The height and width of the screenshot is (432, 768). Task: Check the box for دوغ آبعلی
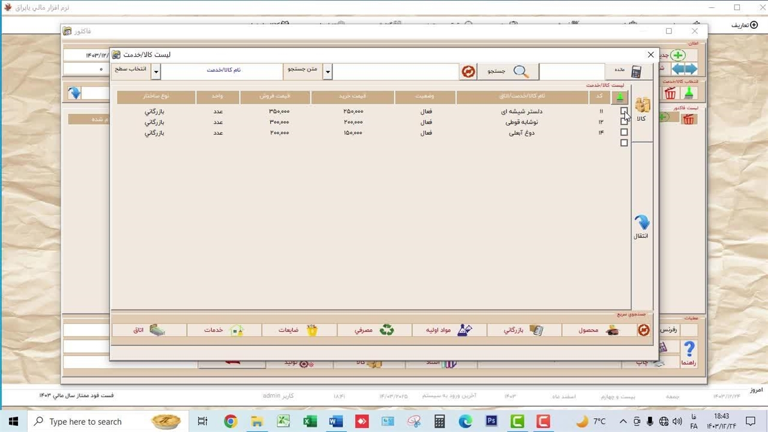click(x=624, y=133)
